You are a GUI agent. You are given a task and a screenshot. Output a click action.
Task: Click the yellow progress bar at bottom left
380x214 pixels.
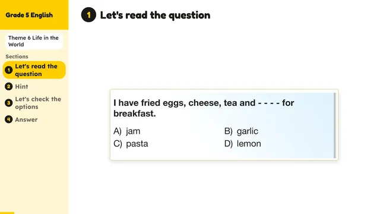tap(7, 213)
